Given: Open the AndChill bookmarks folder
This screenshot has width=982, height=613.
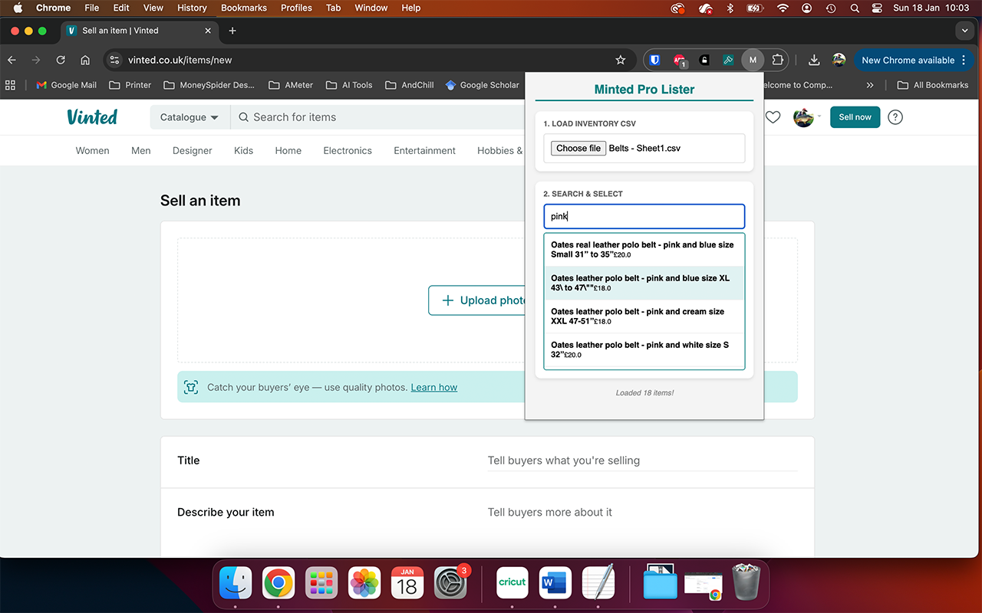Looking at the screenshot, I should point(410,85).
